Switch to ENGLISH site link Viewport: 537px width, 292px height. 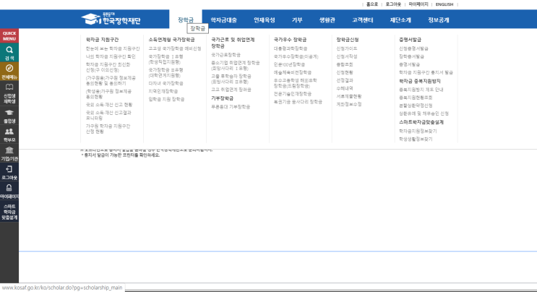[x=444, y=4]
